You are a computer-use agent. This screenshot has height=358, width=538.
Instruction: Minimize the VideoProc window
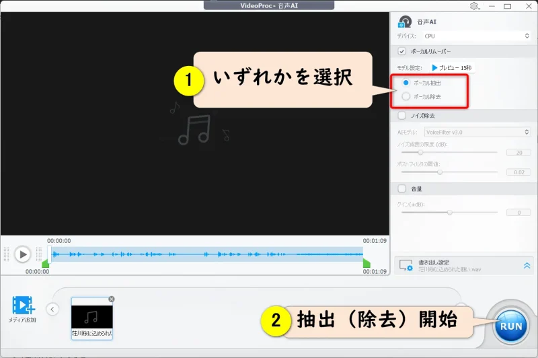[x=492, y=6]
